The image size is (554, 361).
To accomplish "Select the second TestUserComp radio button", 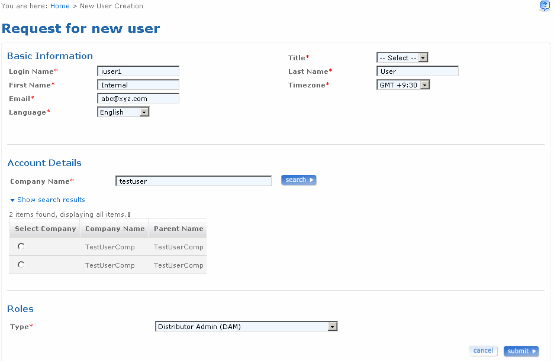I will (x=21, y=265).
